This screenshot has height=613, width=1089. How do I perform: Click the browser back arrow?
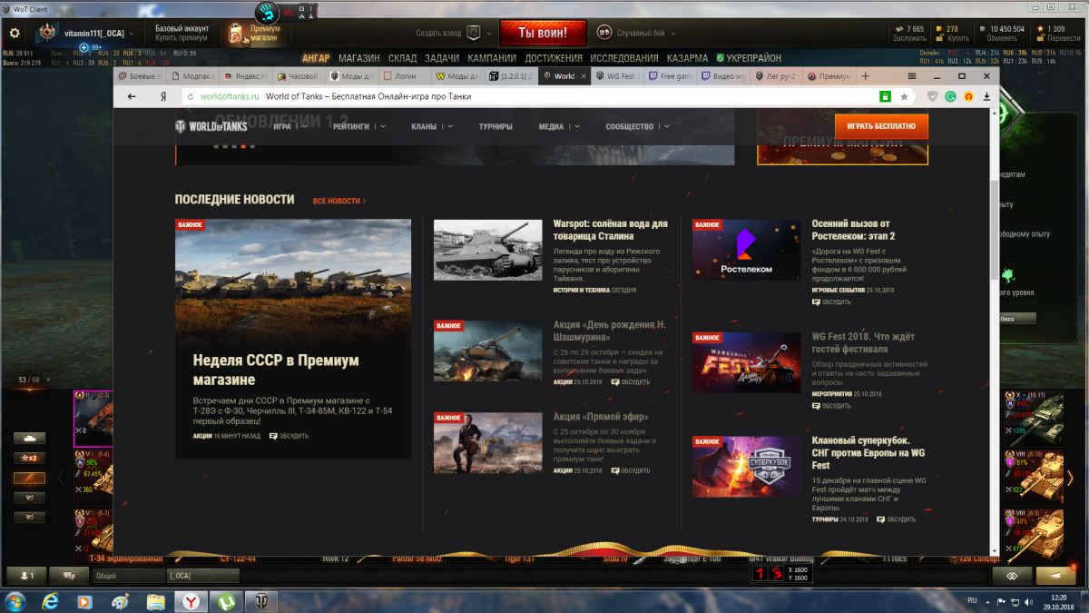coord(132,96)
